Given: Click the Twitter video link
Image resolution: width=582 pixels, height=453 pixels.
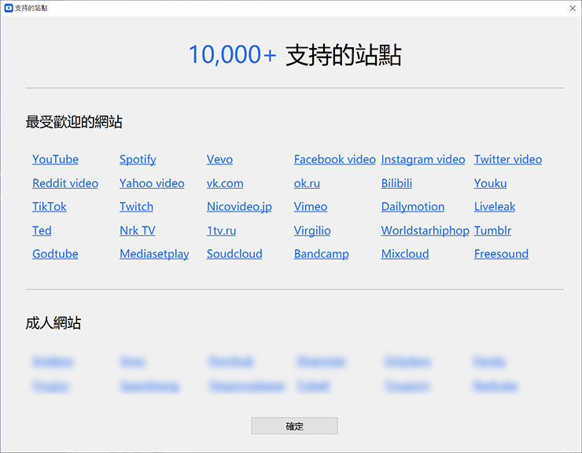Looking at the screenshot, I should coord(508,160).
